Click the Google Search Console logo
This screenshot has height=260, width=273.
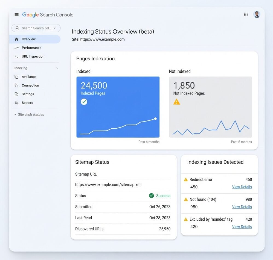48,14
